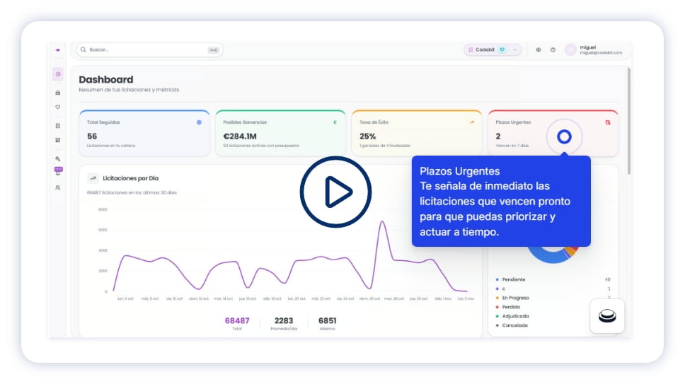The width and height of the screenshot is (685, 384).
Task: Click the 2283 Promedio/día value
Action: tap(284, 321)
